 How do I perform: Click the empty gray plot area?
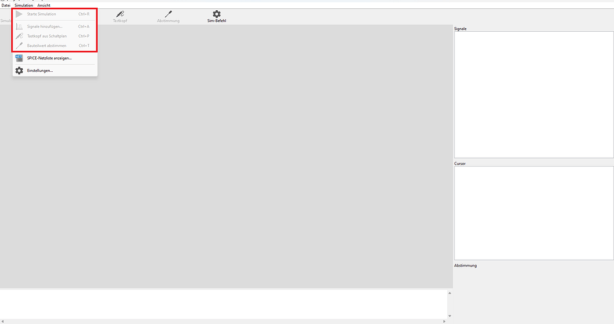click(270, 180)
